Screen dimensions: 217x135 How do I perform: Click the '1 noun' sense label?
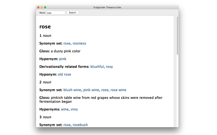[x=45, y=36]
